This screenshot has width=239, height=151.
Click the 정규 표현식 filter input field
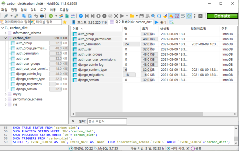click(107, 121)
